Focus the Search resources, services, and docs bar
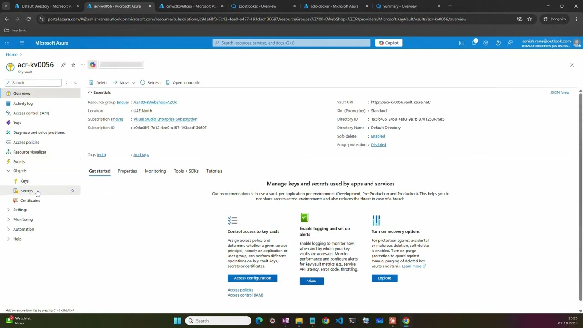583x328 pixels. coord(291,43)
